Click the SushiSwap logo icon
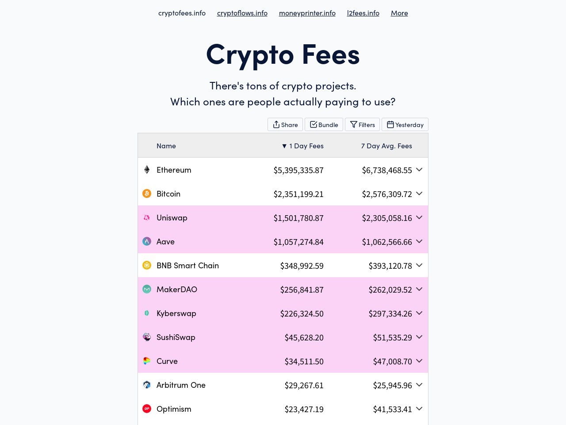 click(146, 337)
